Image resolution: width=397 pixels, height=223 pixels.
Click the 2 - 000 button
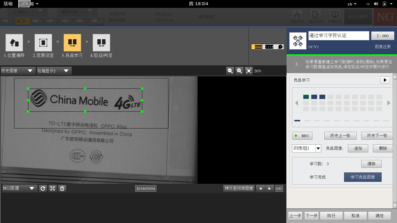(x=382, y=36)
